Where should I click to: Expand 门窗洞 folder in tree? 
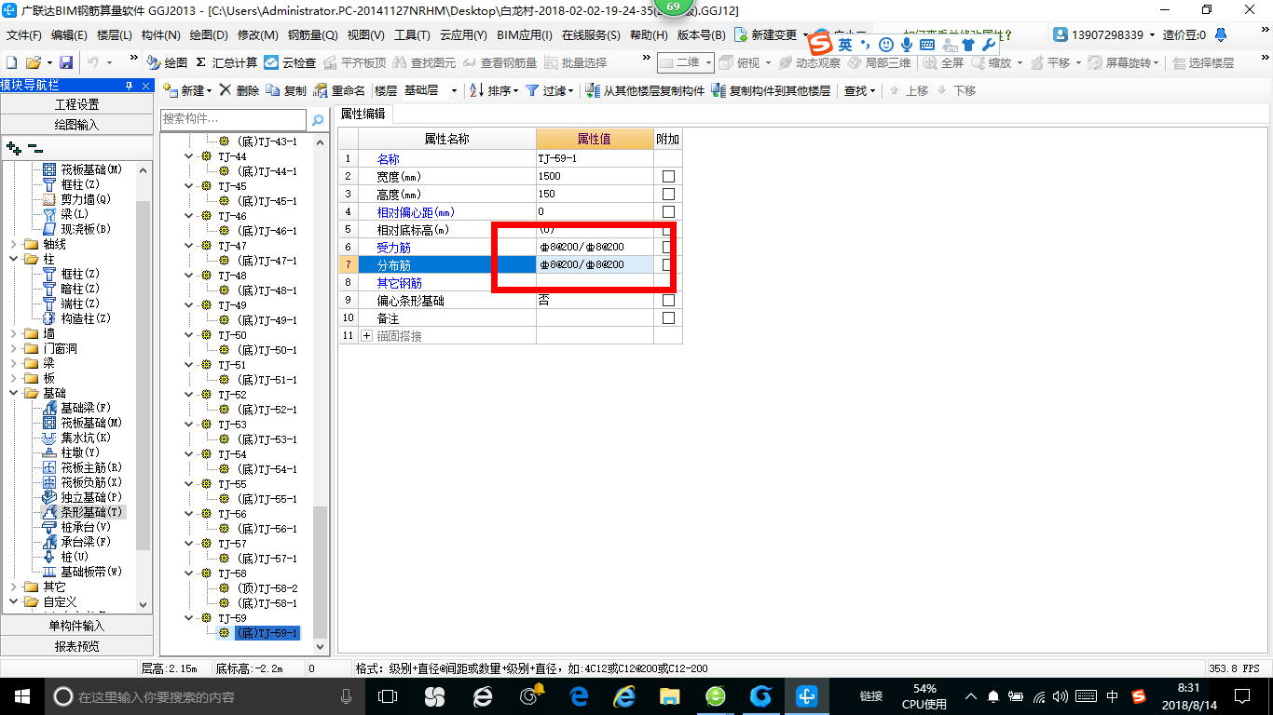13,348
